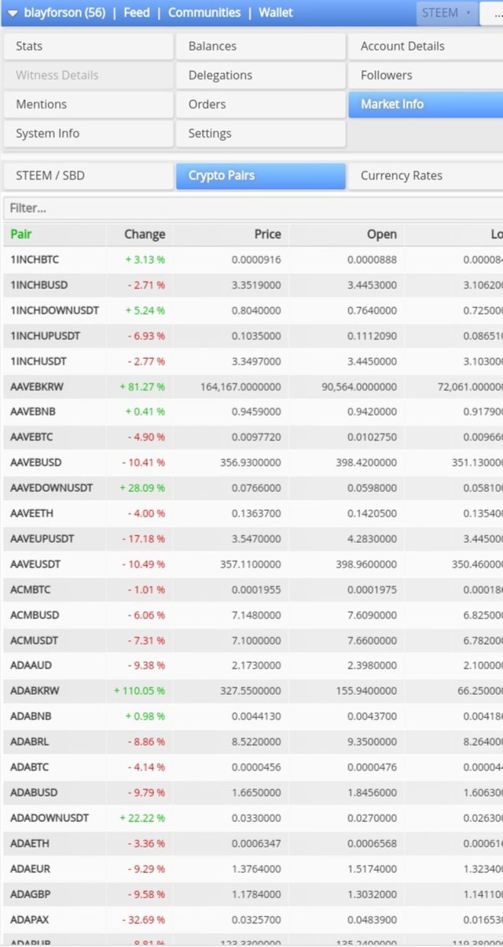The width and height of the screenshot is (503, 947).
Task: Open the Wallet link
Action: 275,13
